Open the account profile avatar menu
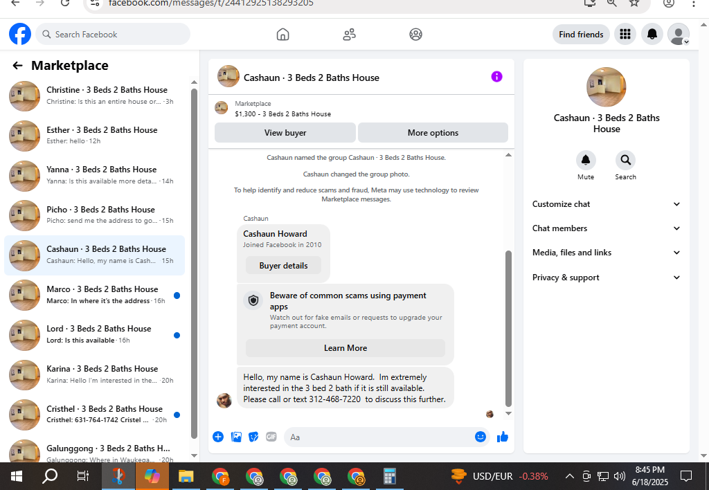 click(679, 35)
